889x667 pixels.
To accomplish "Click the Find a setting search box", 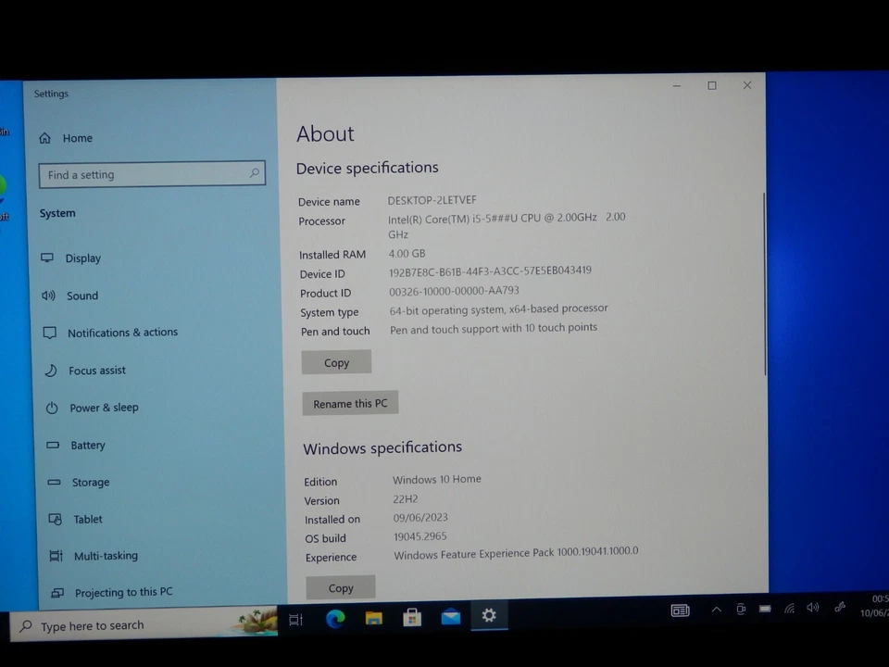I will pos(152,174).
